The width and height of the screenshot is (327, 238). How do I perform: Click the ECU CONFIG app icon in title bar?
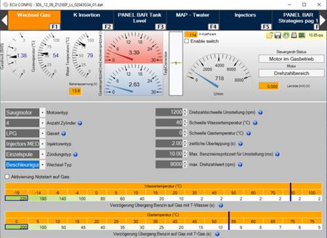click(x=5, y=5)
